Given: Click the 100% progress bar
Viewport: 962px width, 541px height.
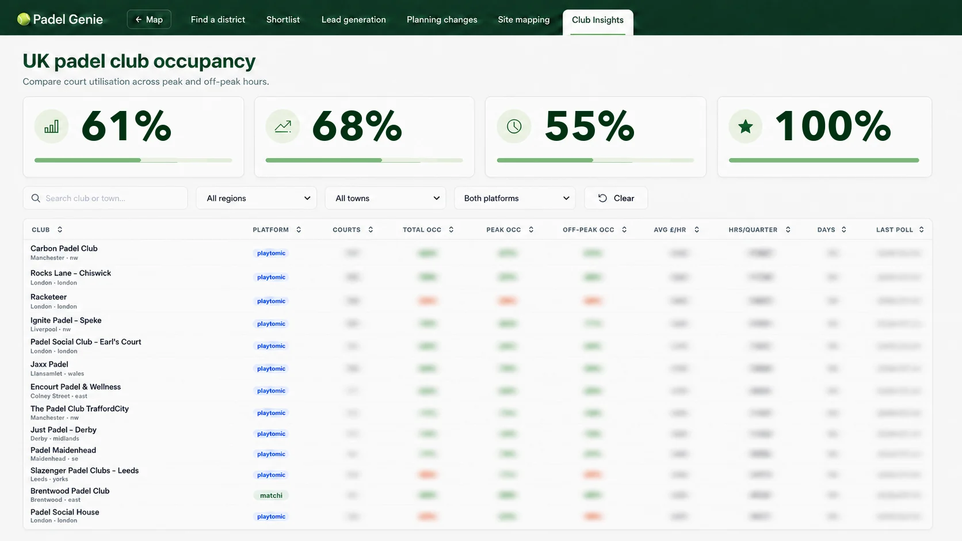Looking at the screenshot, I should (x=824, y=160).
